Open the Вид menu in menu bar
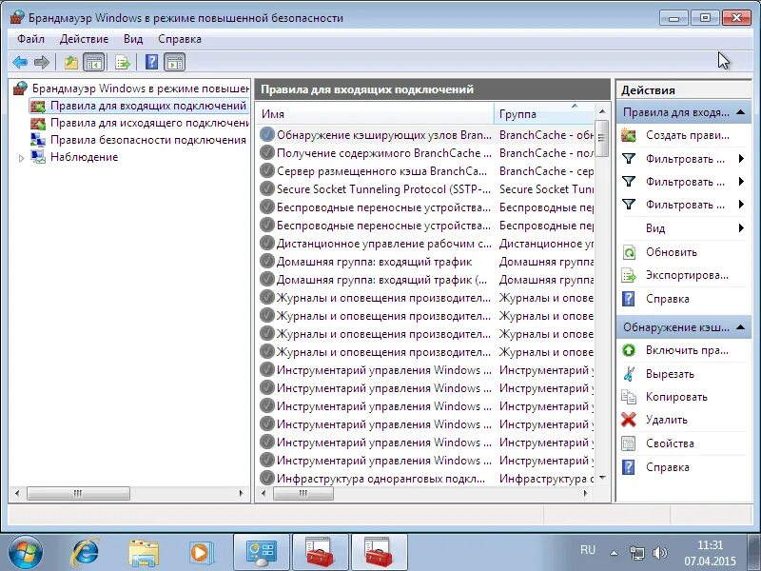The image size is (761, 571). 133,39
